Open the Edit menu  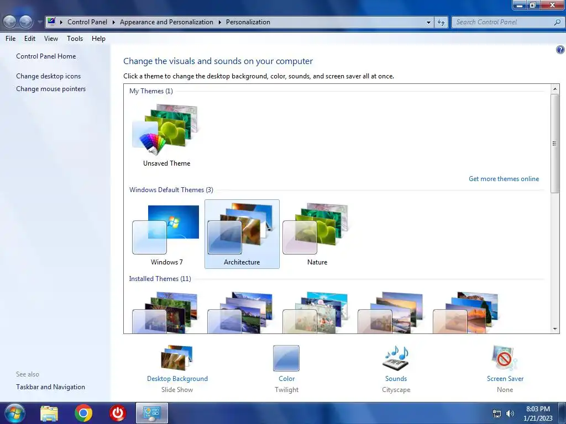coord(30,39)
